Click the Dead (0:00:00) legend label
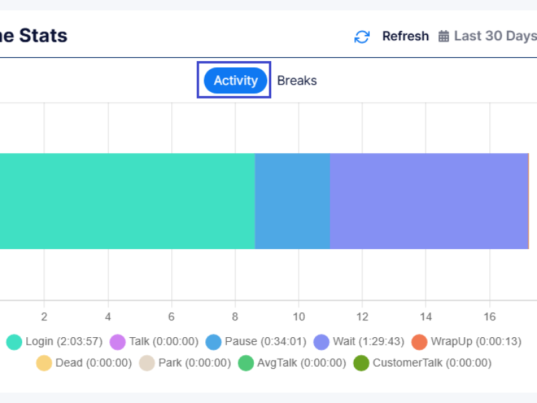This screenshot has height=403, width=537. tap(93, 363)
